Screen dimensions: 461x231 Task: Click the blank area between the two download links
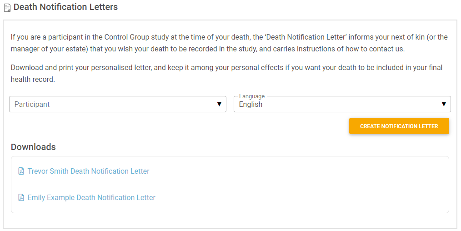tap(88, 184)
